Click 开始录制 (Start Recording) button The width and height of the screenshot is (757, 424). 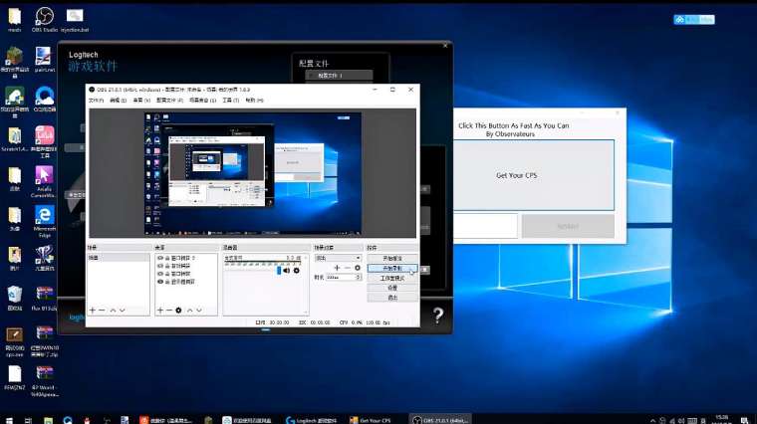coord(392,268)
